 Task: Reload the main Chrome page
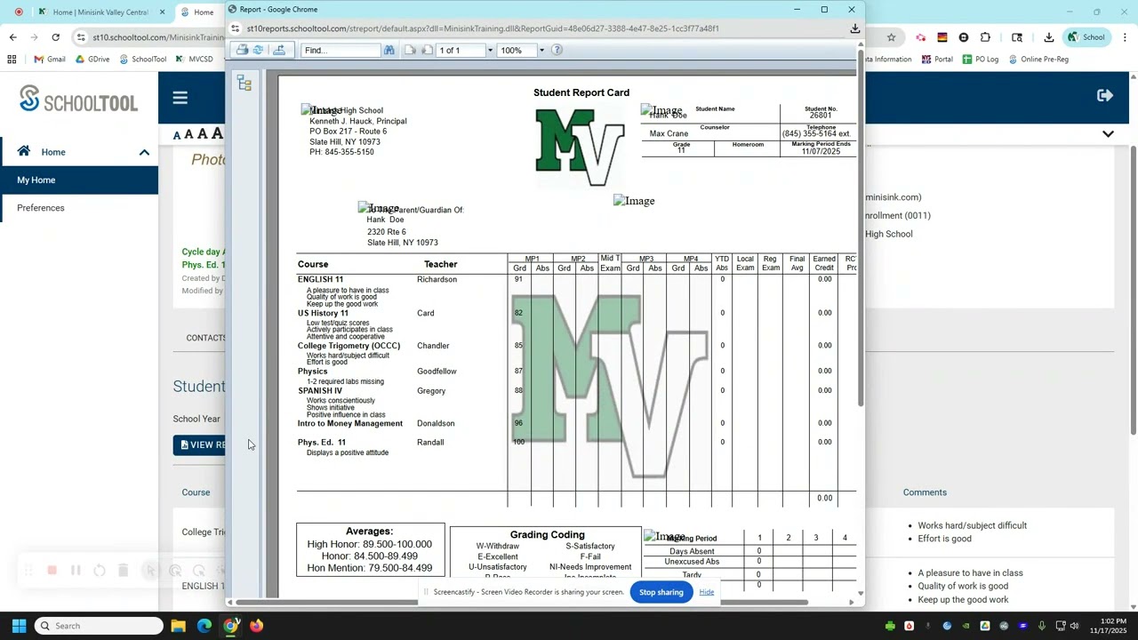pyautogui.click(x=55, y=37)
